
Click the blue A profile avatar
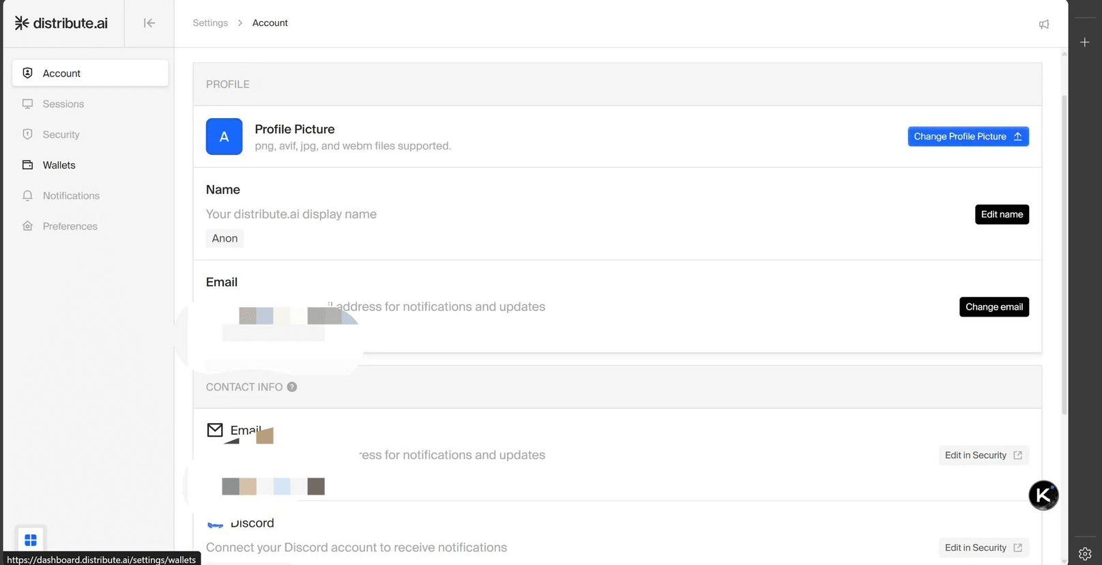(x=224, y=136)
